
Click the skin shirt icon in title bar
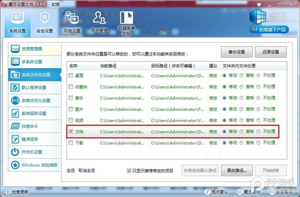[259, 4]
